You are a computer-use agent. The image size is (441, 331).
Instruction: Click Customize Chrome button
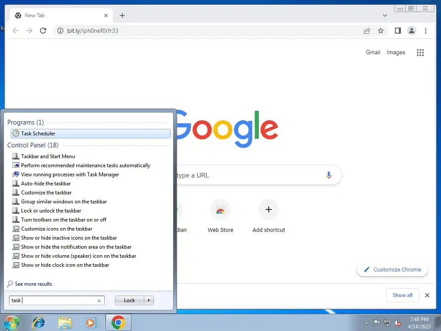[392, 270]
